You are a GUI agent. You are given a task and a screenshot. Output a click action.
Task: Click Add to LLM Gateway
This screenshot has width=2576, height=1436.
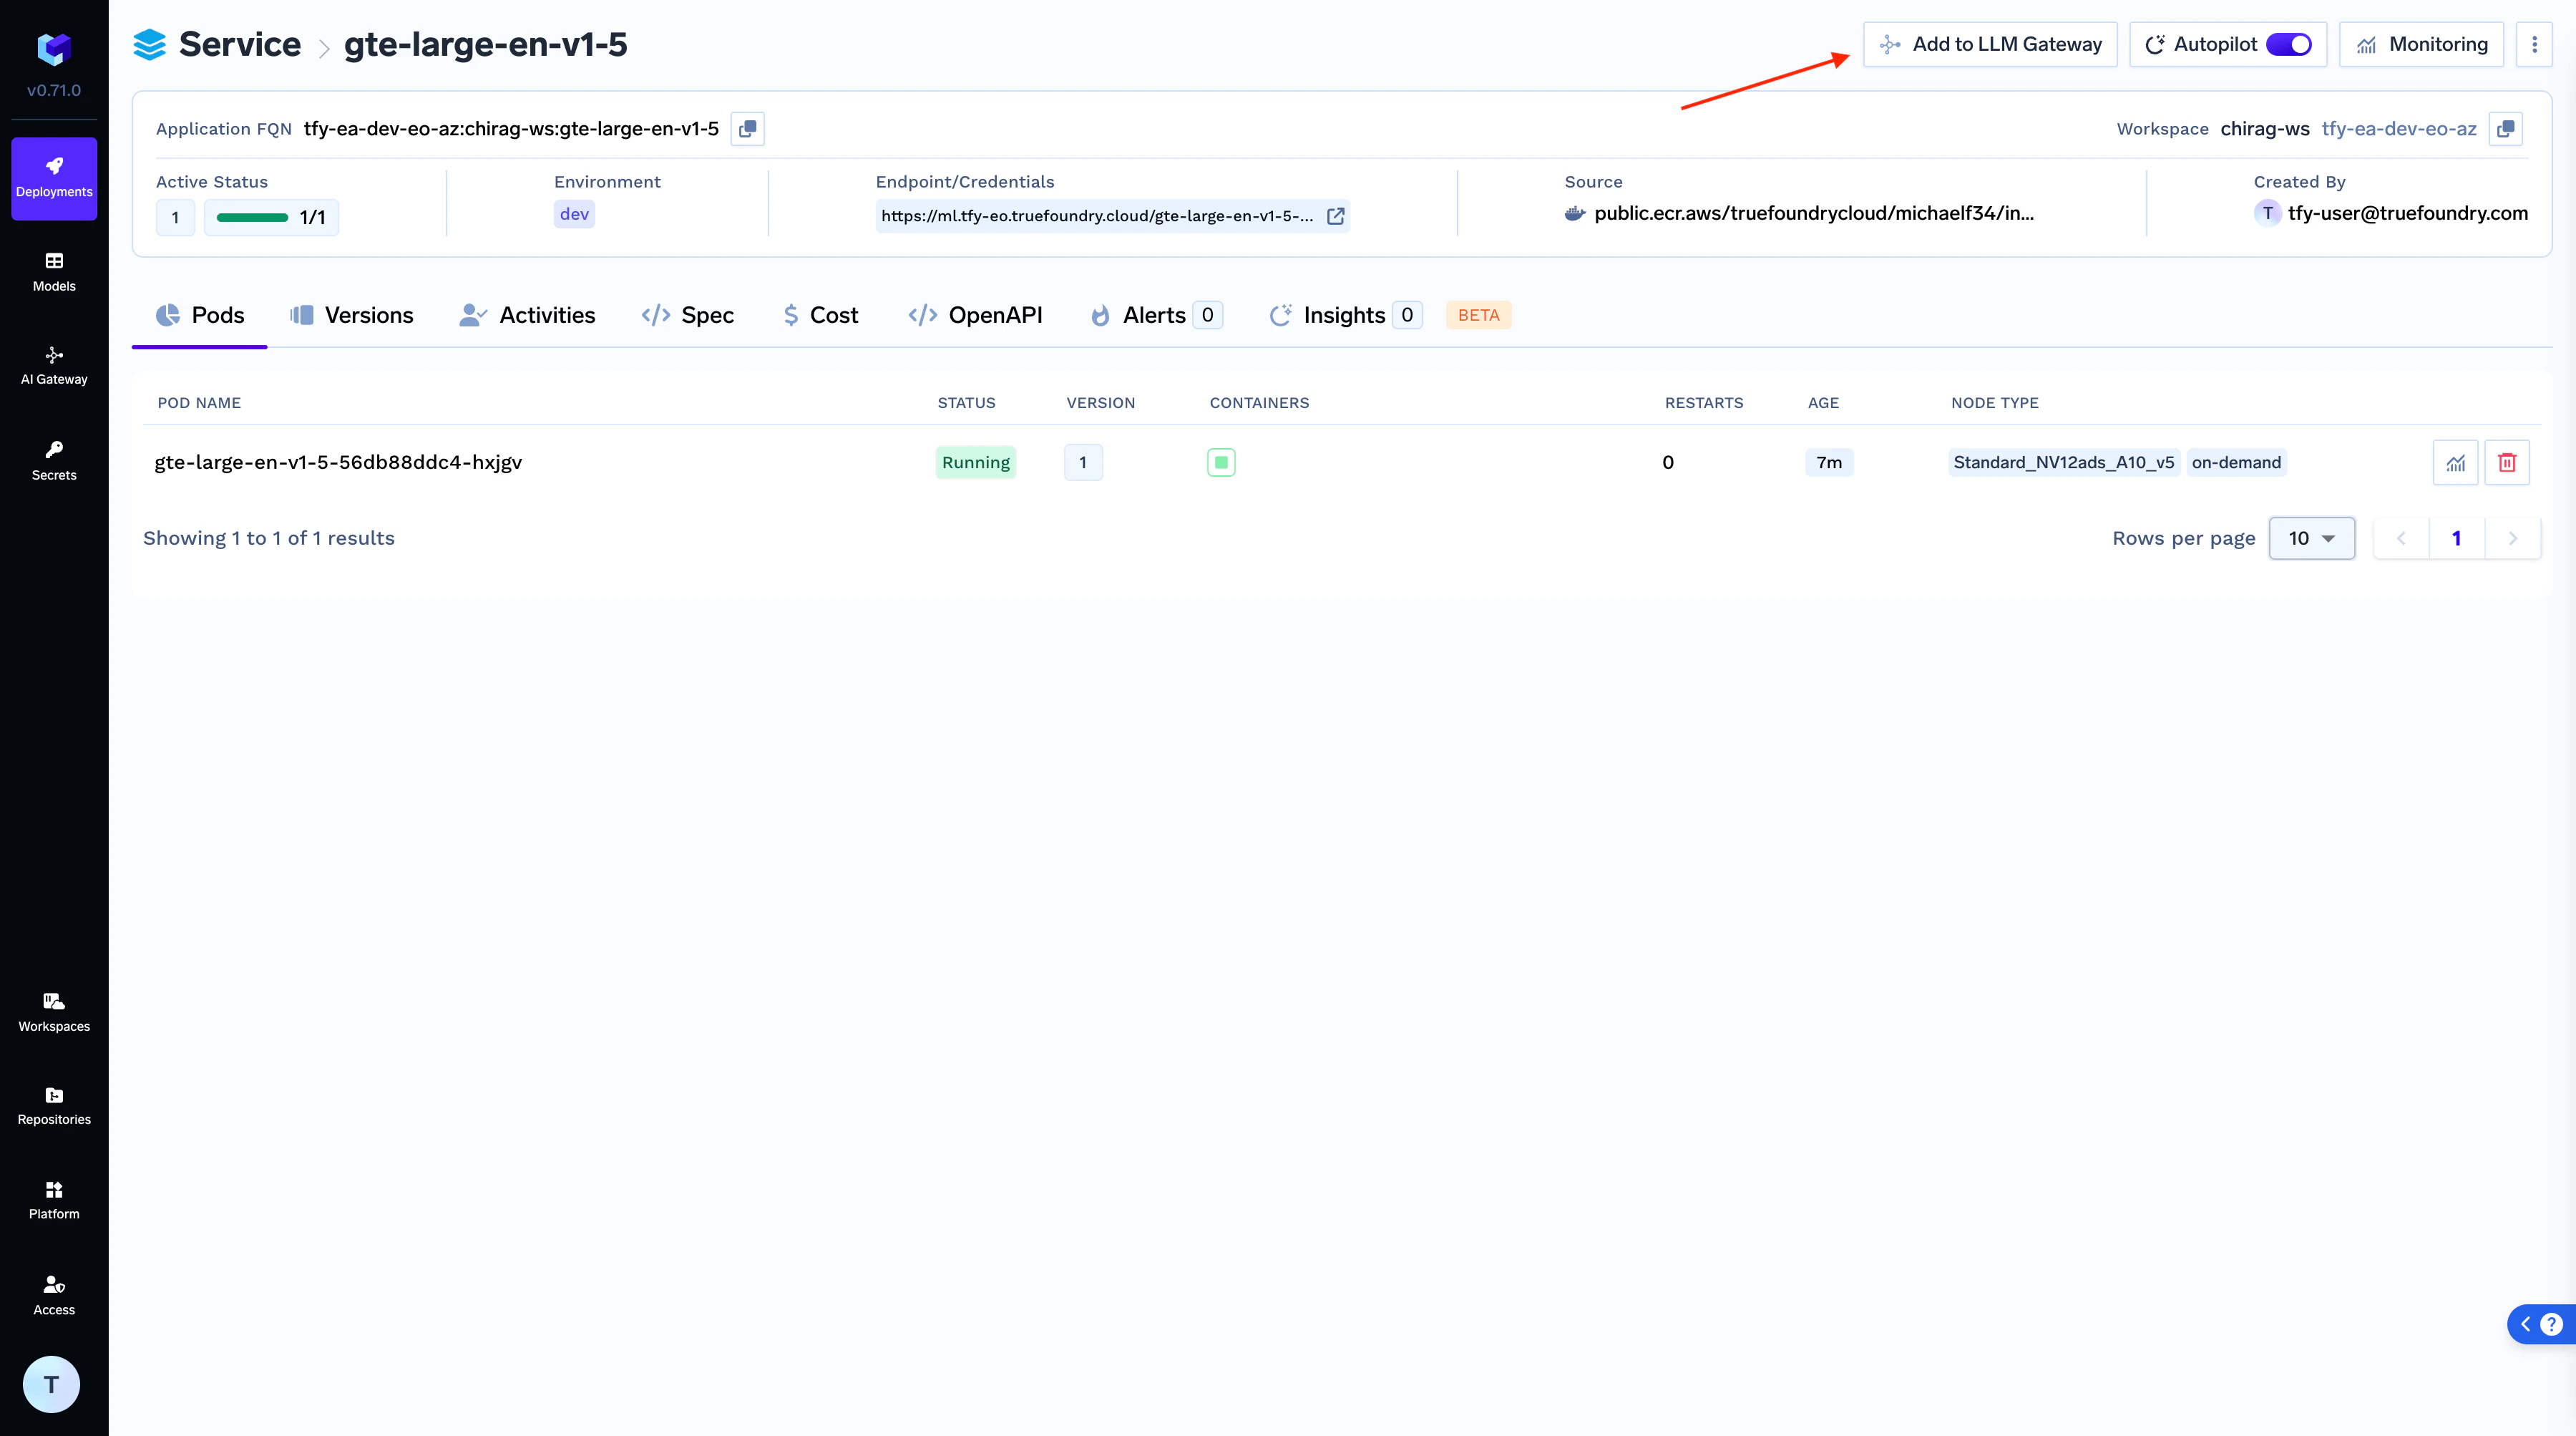pyautogui.click(x=1989, y=43)
